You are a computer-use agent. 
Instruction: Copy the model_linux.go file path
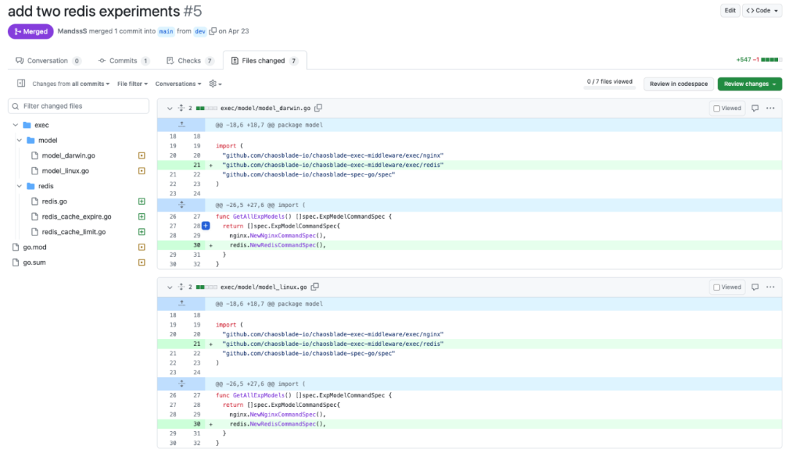click(315, 287)
